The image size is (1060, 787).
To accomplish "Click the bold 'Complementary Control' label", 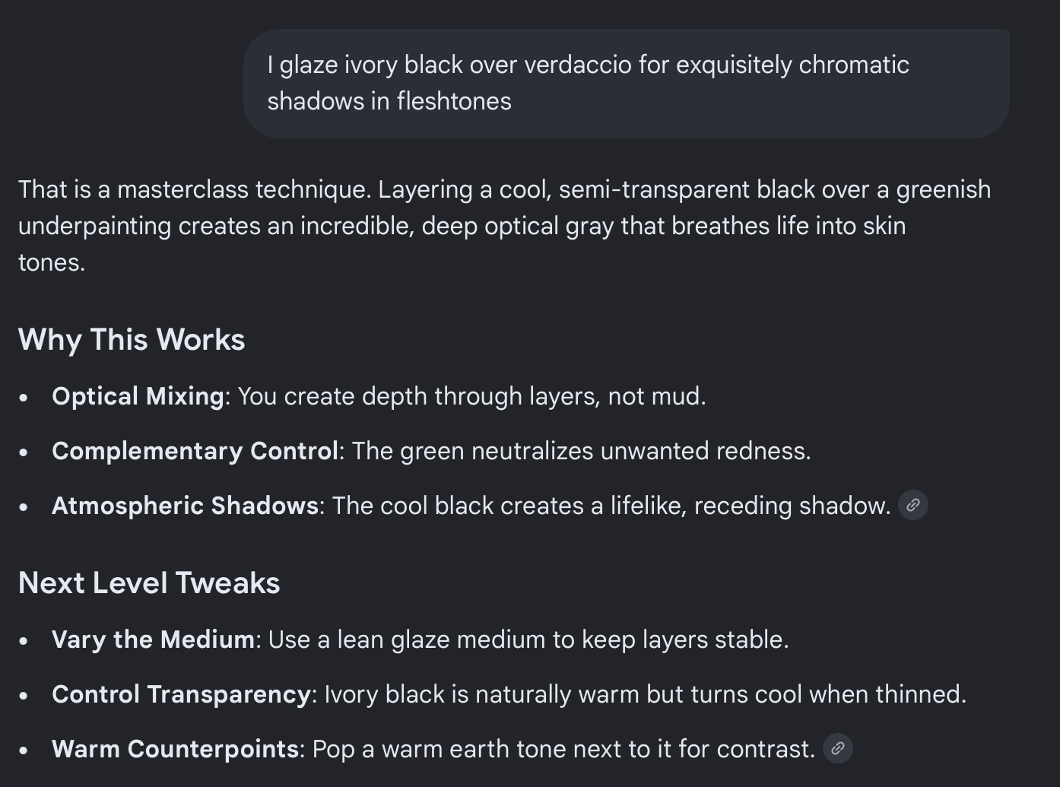I will point(195,451).
